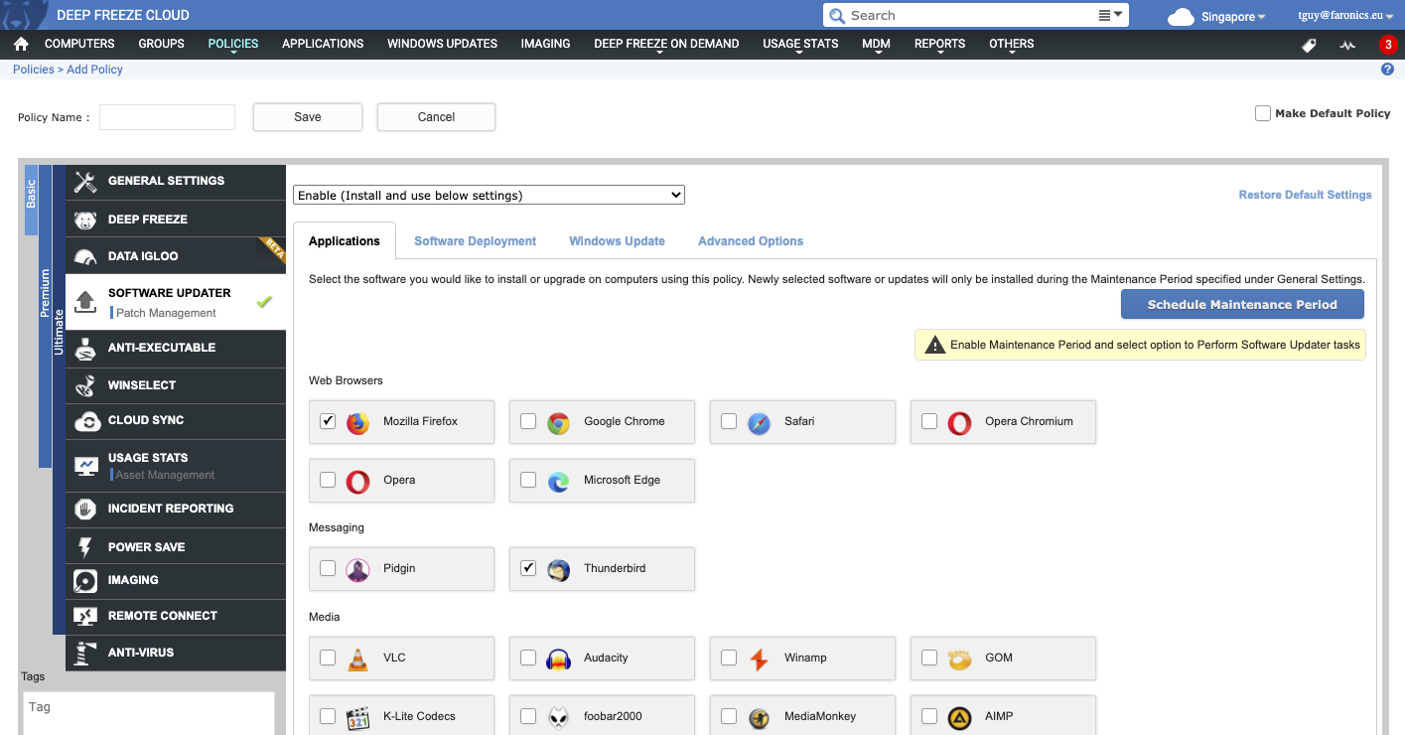The width and height of the screenshot is (1405, 735).
Task: Click the K-Lite Codecs icon
Action: [x=357, y=717]
